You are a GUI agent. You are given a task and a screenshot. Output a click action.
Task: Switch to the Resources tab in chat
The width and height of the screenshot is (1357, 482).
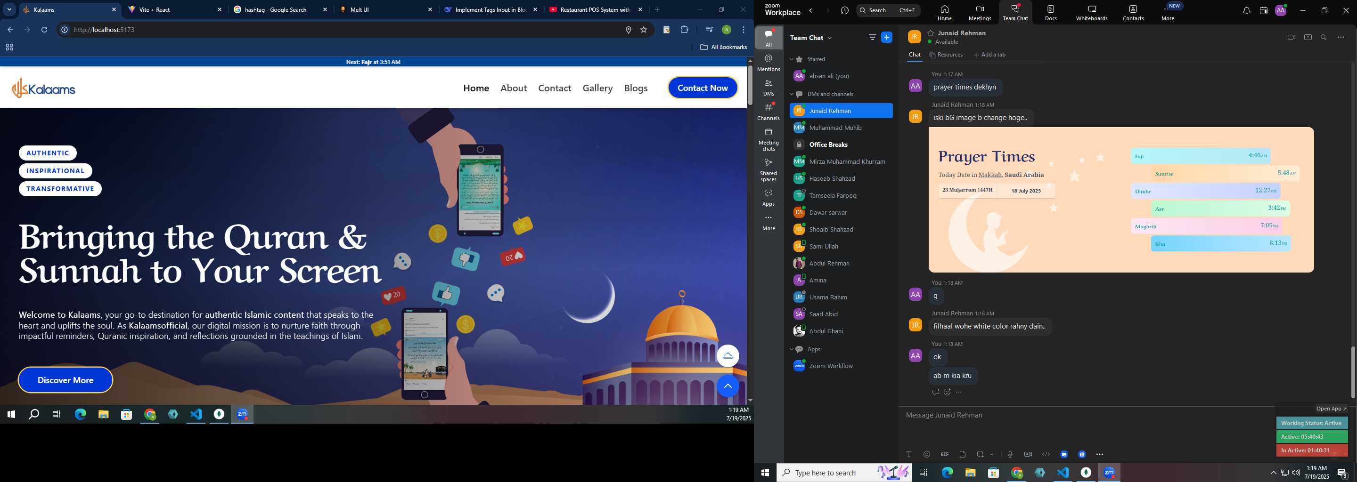pos(946,55)
